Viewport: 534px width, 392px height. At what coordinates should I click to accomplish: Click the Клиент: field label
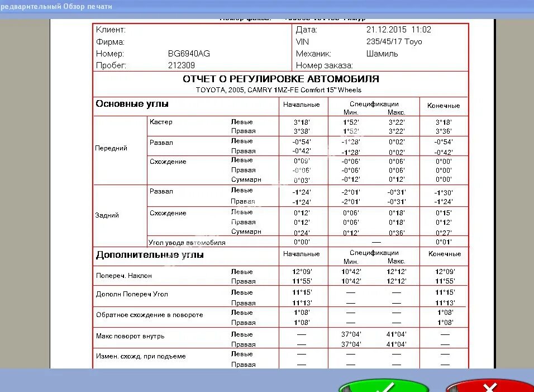tap(111, 30)
